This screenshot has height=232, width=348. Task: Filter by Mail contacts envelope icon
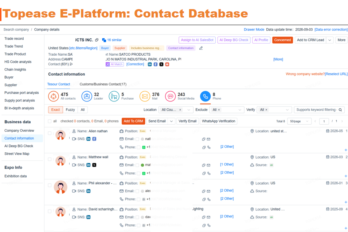coord(145,96)
